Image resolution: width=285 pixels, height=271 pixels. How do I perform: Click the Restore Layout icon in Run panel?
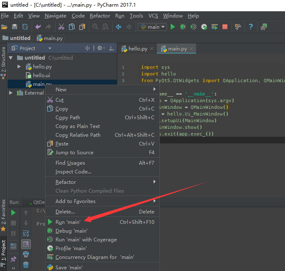pos(13,246)
